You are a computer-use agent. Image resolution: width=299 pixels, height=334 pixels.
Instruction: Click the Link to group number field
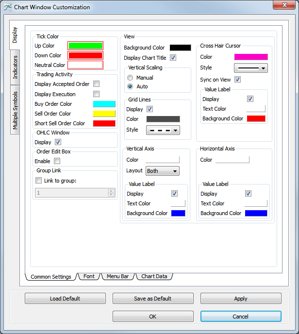pyautogui.click(x=71, y=193)
